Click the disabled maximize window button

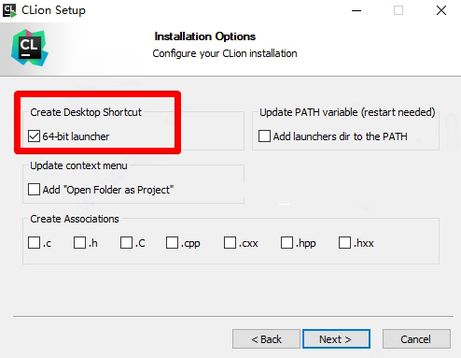pos(398,10)
